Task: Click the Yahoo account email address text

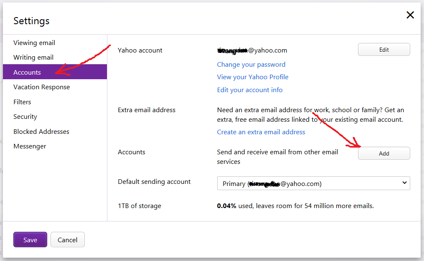Action: point(252,50)
